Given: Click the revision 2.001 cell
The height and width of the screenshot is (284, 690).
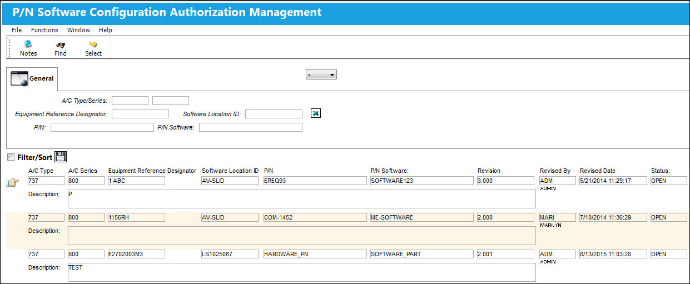Looking at the screenshot, I should (x=507, y=254).
